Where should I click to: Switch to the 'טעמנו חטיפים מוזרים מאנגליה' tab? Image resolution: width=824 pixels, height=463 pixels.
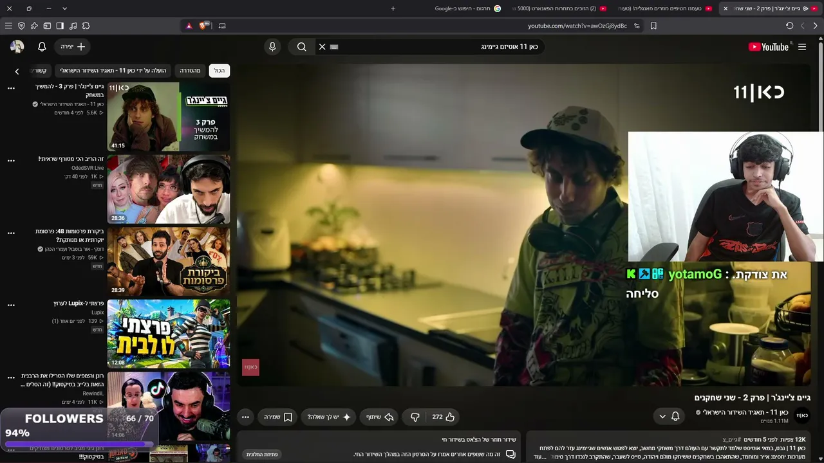tap(664, 8)
